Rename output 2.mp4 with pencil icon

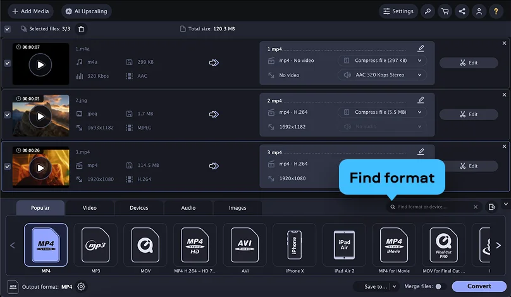421,100
